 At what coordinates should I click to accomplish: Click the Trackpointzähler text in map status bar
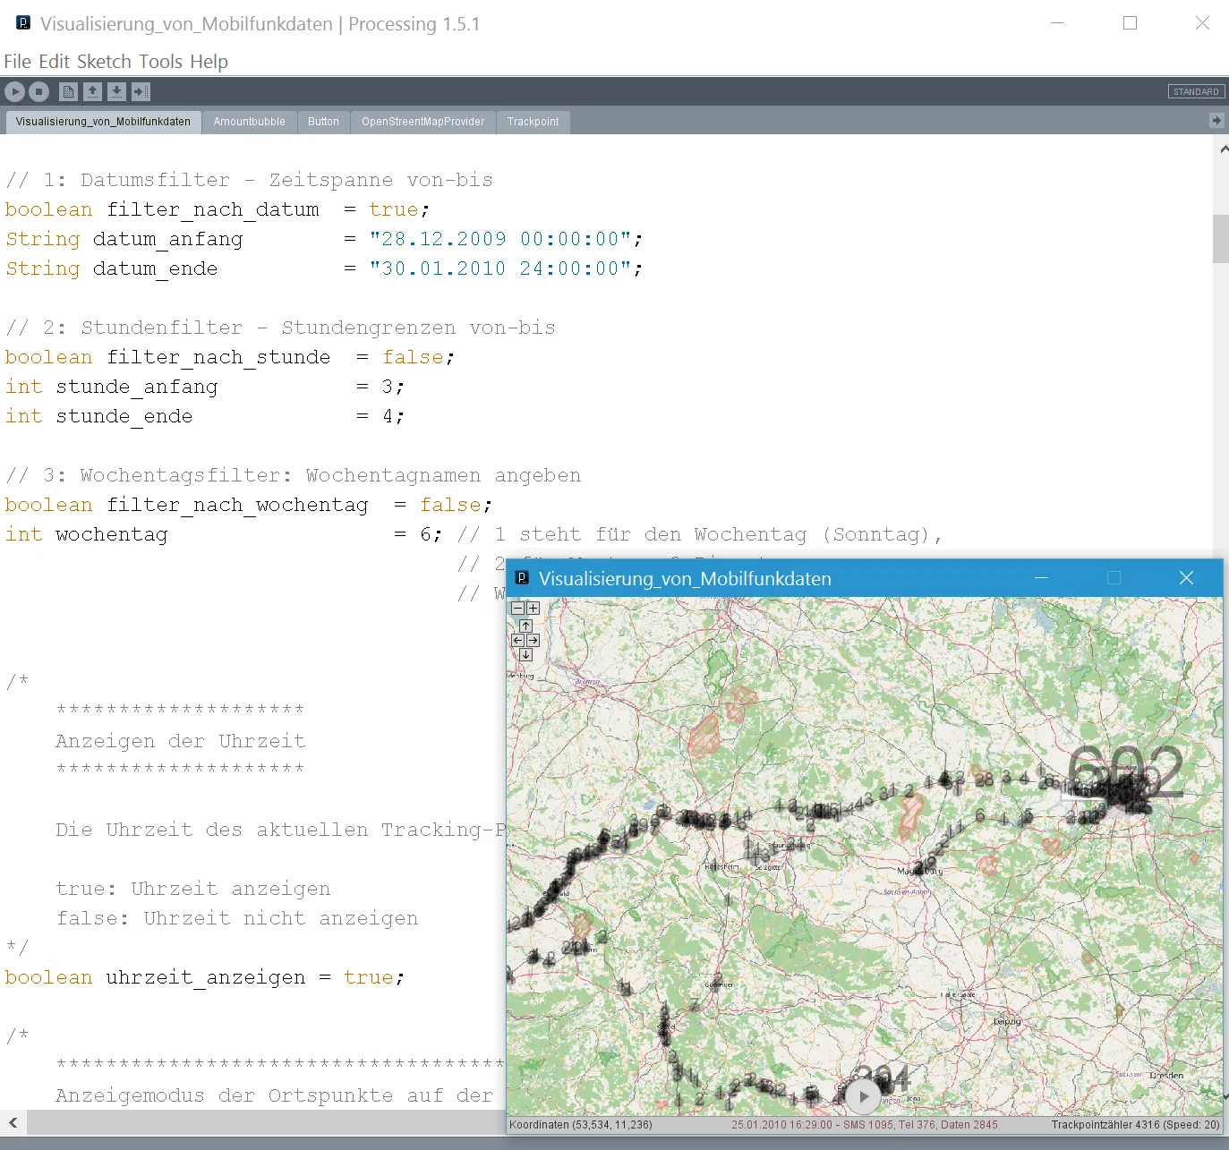click(x=1135, y=1125)
